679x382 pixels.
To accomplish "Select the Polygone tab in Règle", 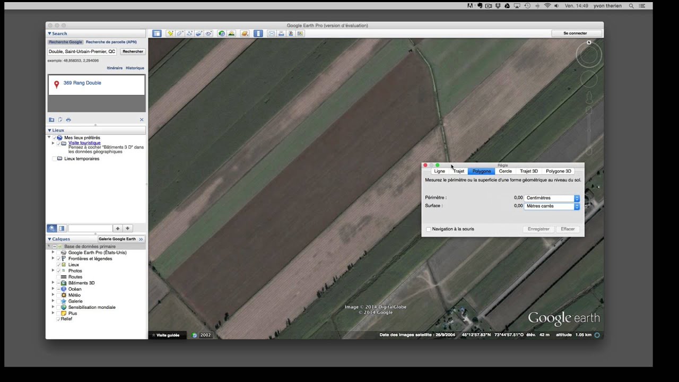I will click(482, 171).
